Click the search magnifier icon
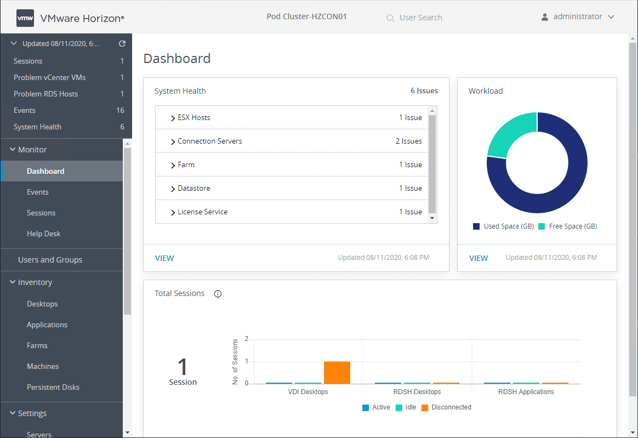Viewport: 638px width, 438px height. tap(390, 18)
